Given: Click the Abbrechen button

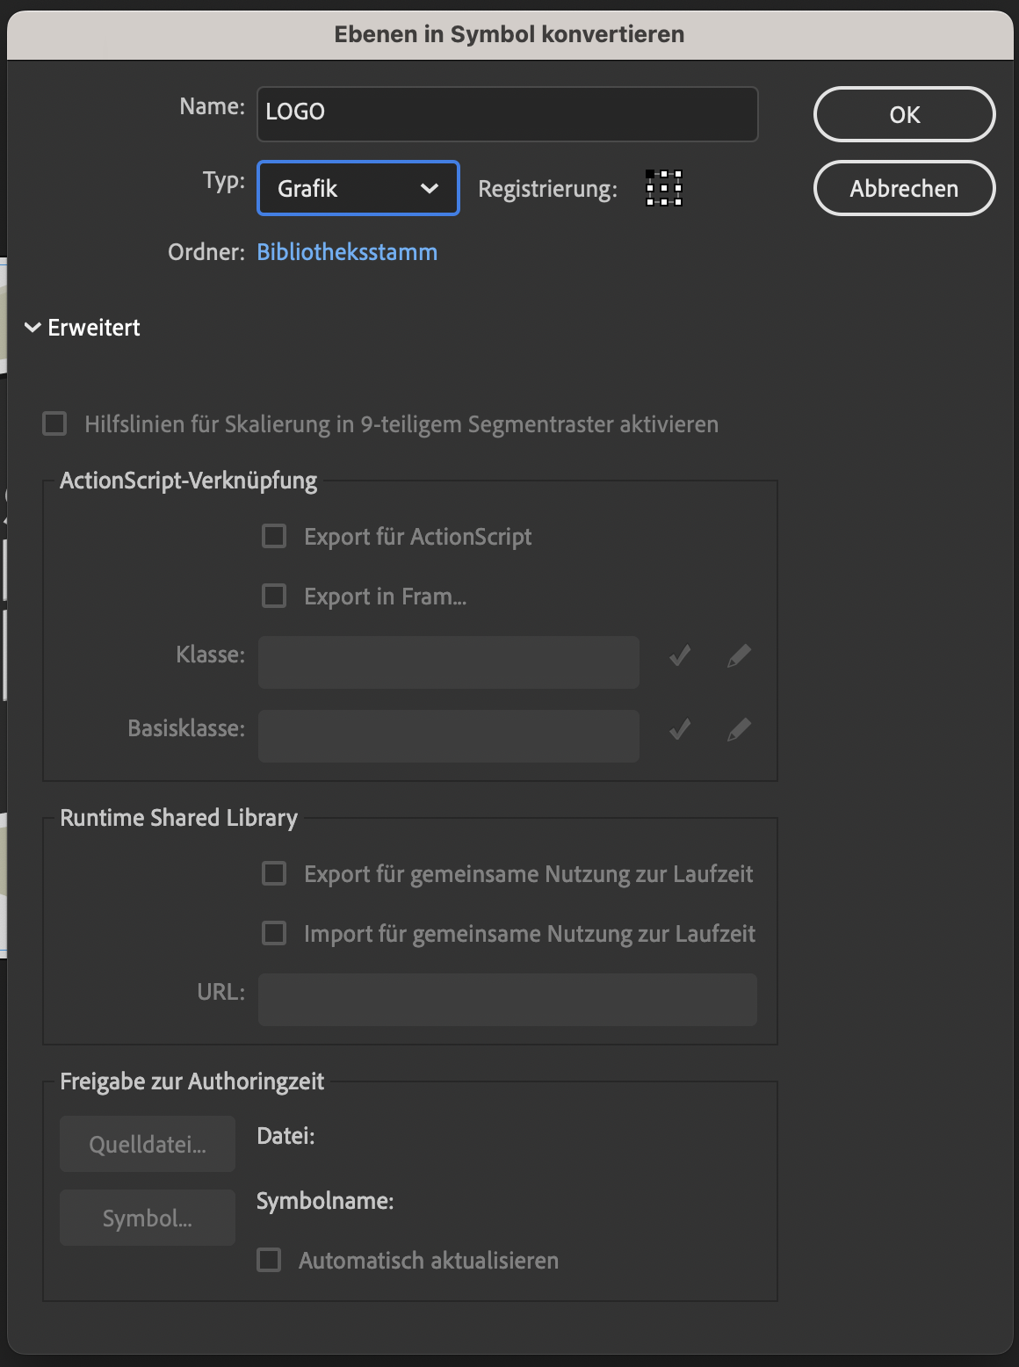Looking at the screenshot, I should click(904, 188).
